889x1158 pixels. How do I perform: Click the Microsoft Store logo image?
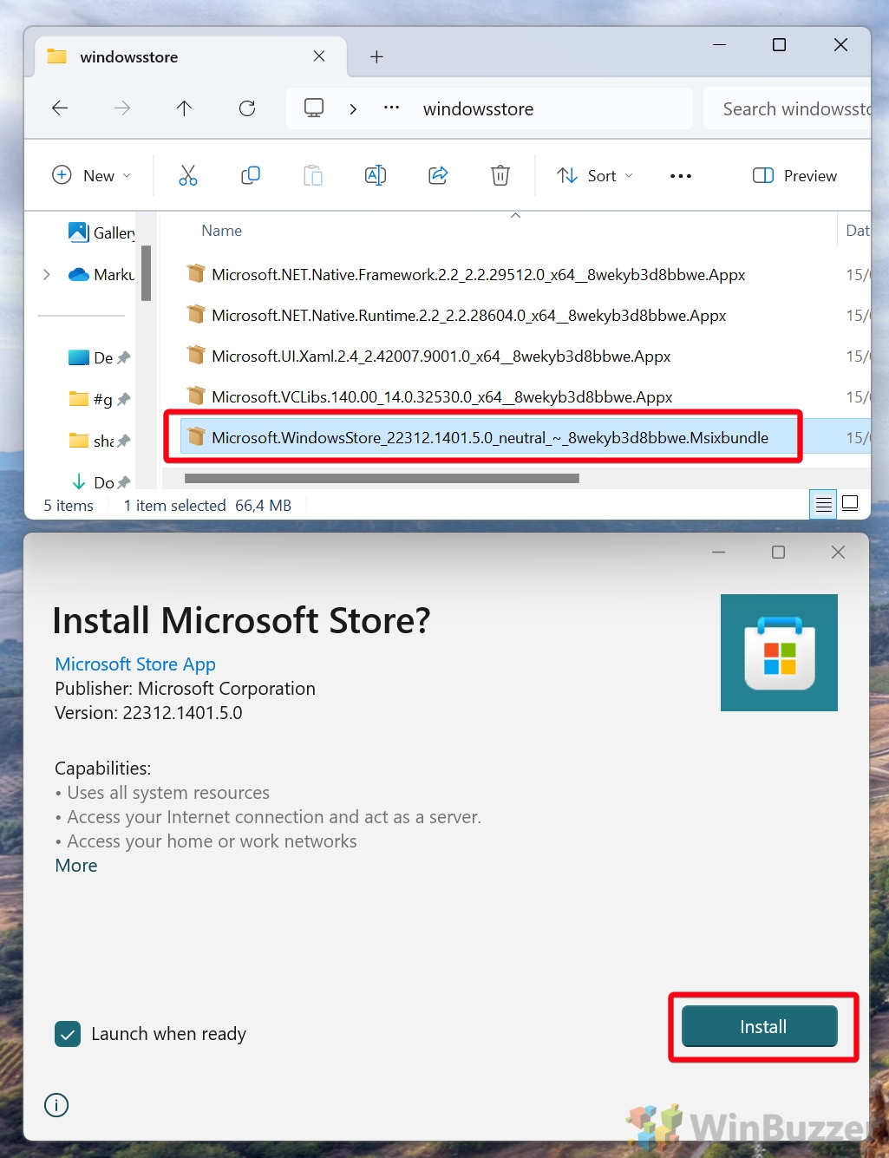779,652
